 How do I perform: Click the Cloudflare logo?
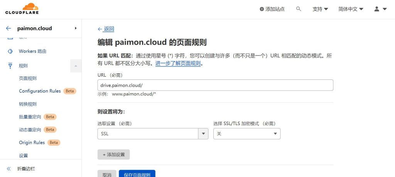click(22, 8)
